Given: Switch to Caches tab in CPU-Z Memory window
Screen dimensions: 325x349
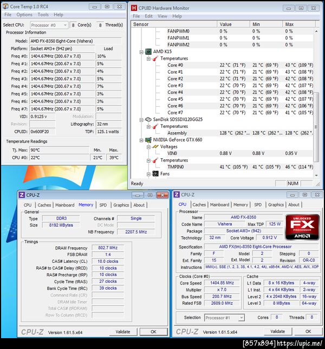Looking at the screenshot, I should [44, 205].
